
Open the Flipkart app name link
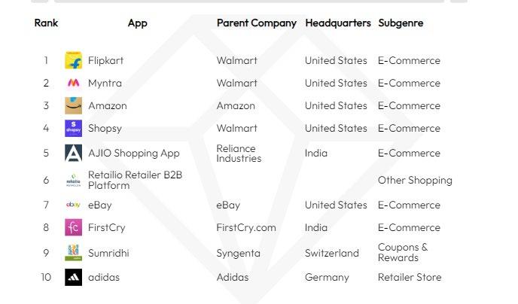[106, 61]
